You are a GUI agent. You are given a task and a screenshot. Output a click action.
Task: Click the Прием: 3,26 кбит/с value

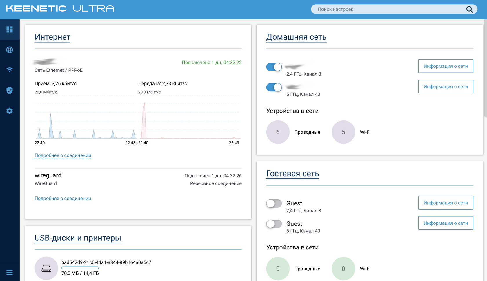56,84
